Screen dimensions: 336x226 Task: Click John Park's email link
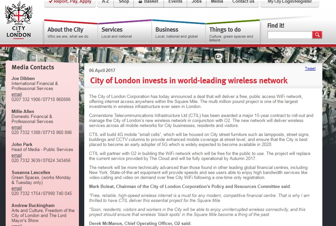(x=17, y=155)
